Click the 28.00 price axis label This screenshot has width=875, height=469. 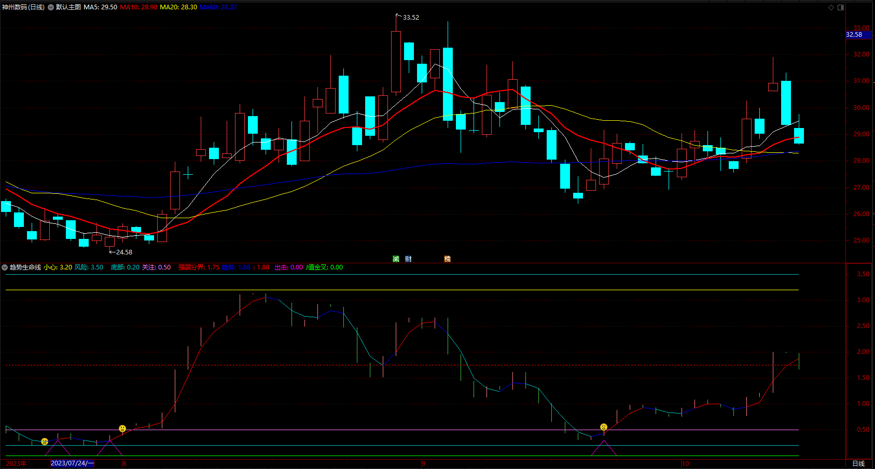pos(862,161)
